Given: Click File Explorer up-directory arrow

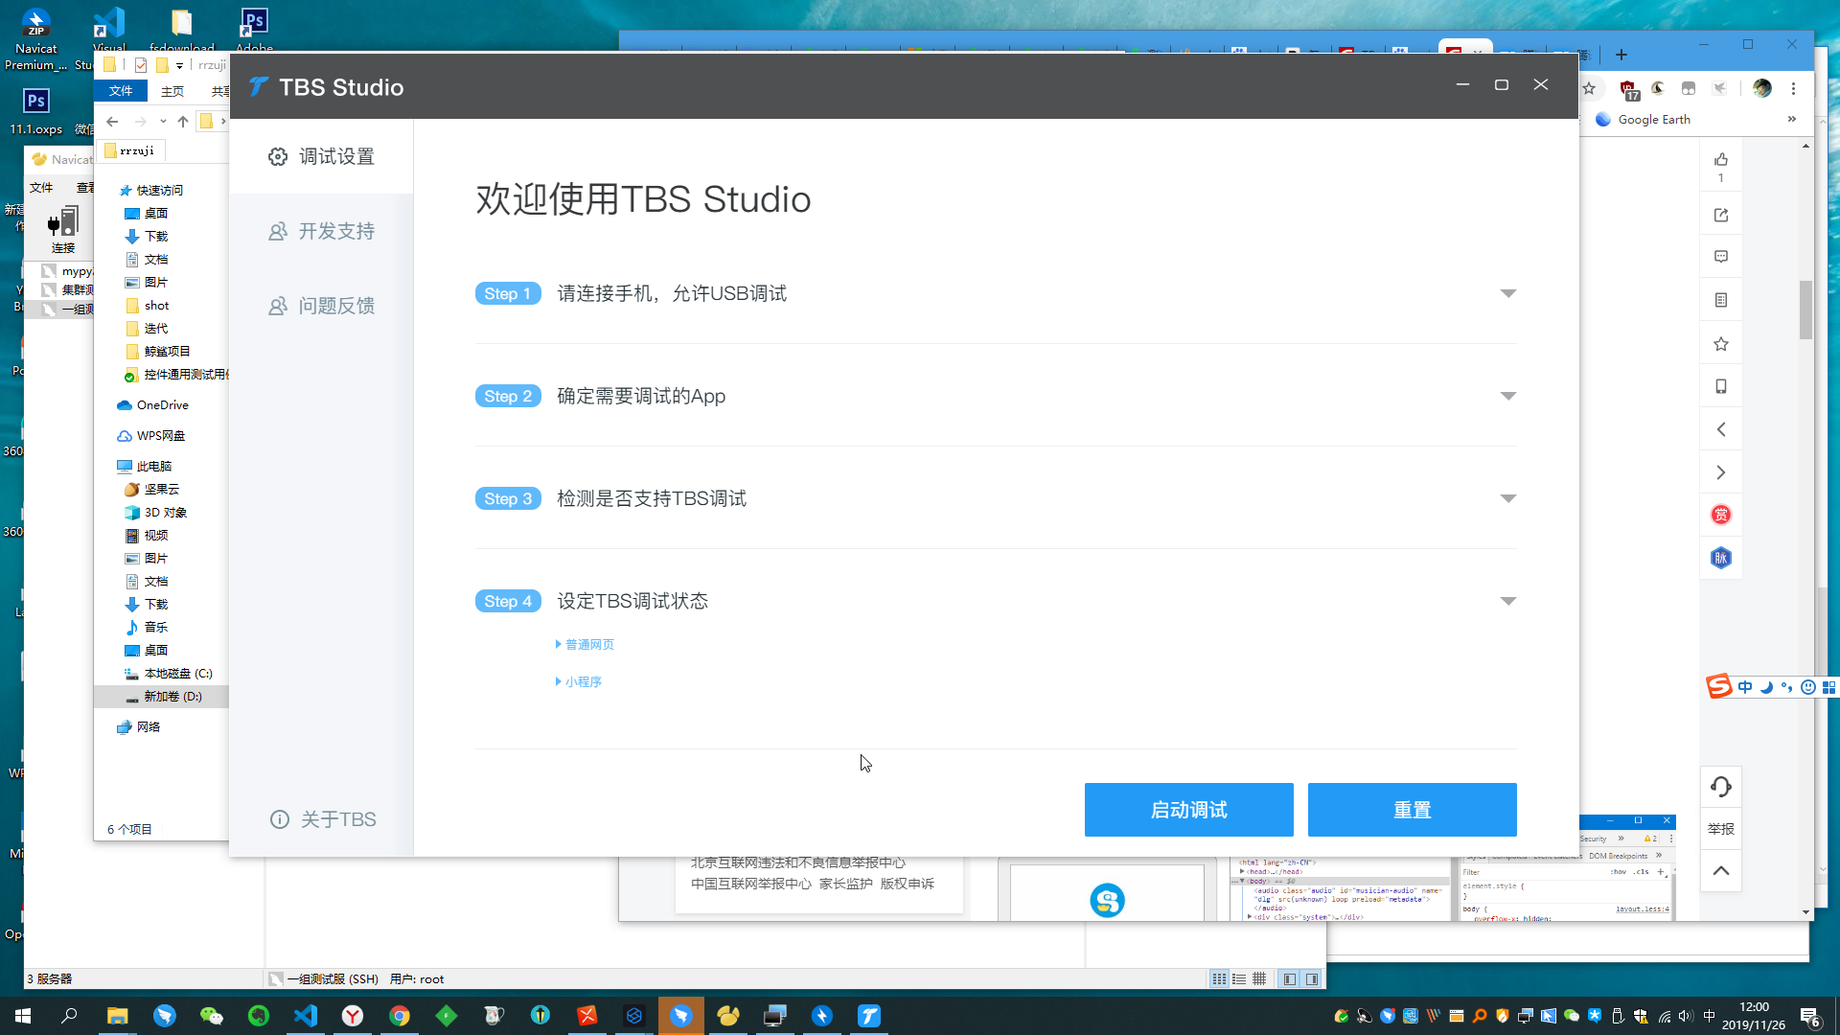Looking at the screenshot, I should (183, 122).
